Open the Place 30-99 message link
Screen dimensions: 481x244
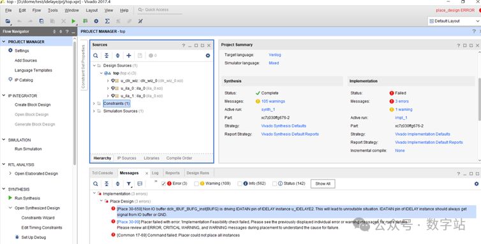pyautogui.click(x=128, y=222)
